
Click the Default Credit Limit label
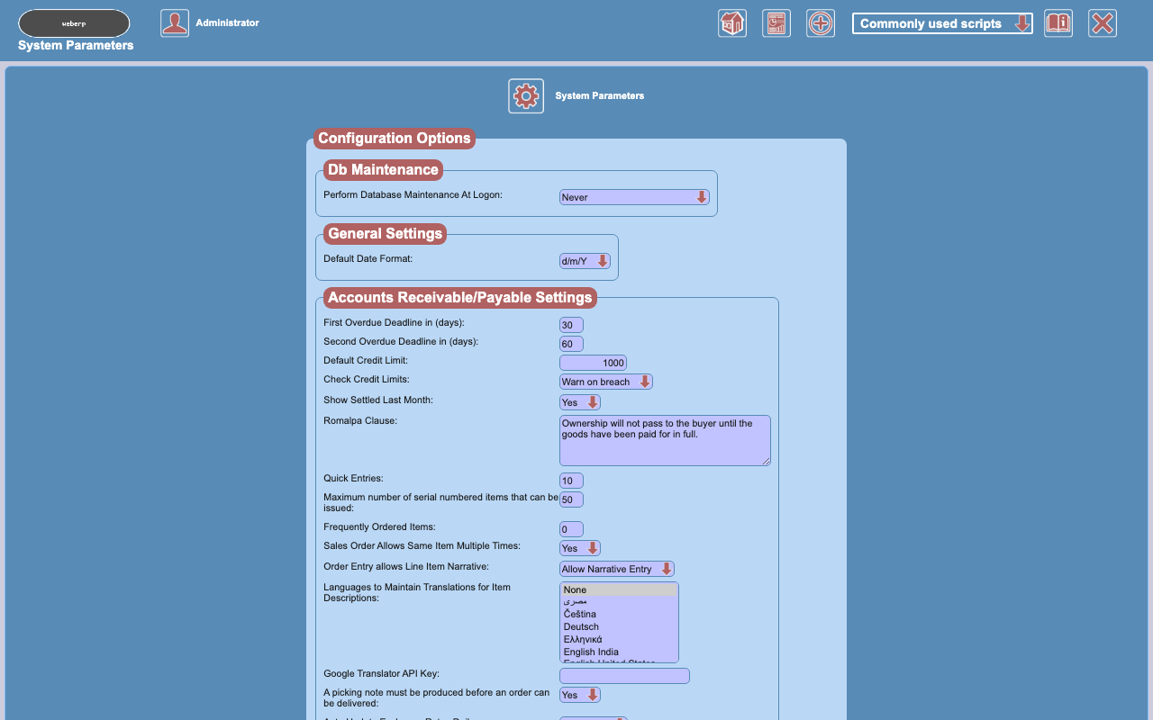click(x=366, y=360)
